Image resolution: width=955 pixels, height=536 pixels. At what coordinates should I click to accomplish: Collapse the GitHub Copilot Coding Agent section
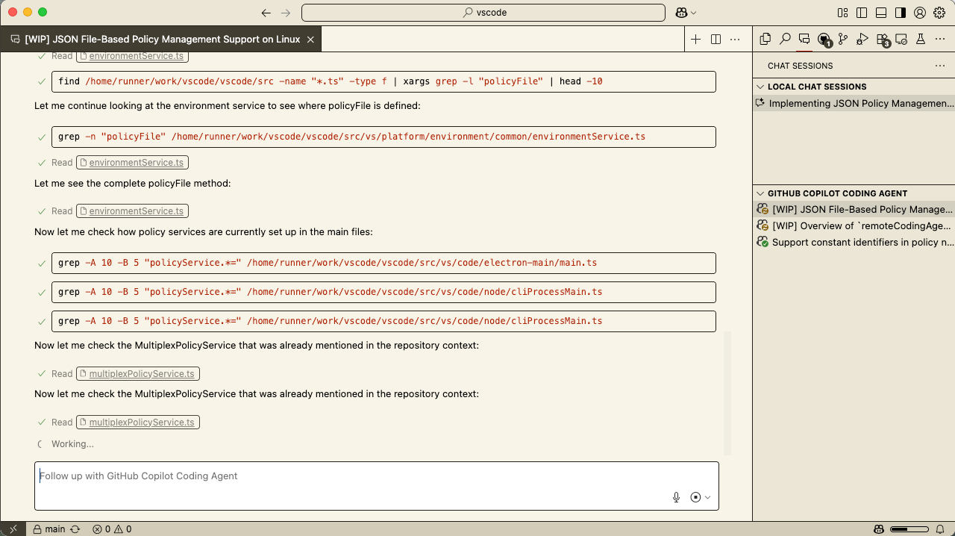pos(760,193)
